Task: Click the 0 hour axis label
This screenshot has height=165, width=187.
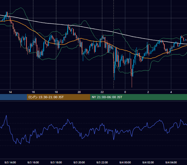Action: [125, 92]
